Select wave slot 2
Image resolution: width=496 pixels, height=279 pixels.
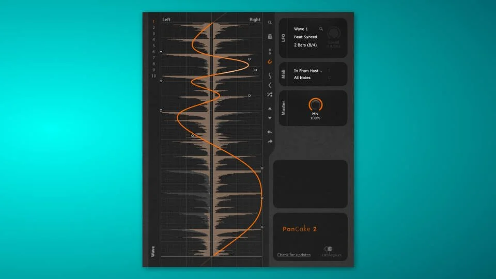153,27
